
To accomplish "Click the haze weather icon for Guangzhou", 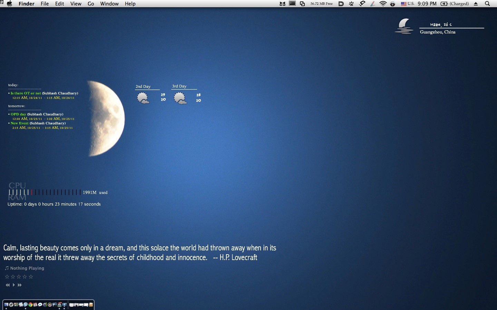I will point(404,27).
